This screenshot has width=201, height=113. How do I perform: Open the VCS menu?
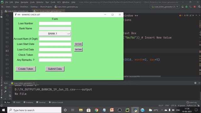pos(59,2)
